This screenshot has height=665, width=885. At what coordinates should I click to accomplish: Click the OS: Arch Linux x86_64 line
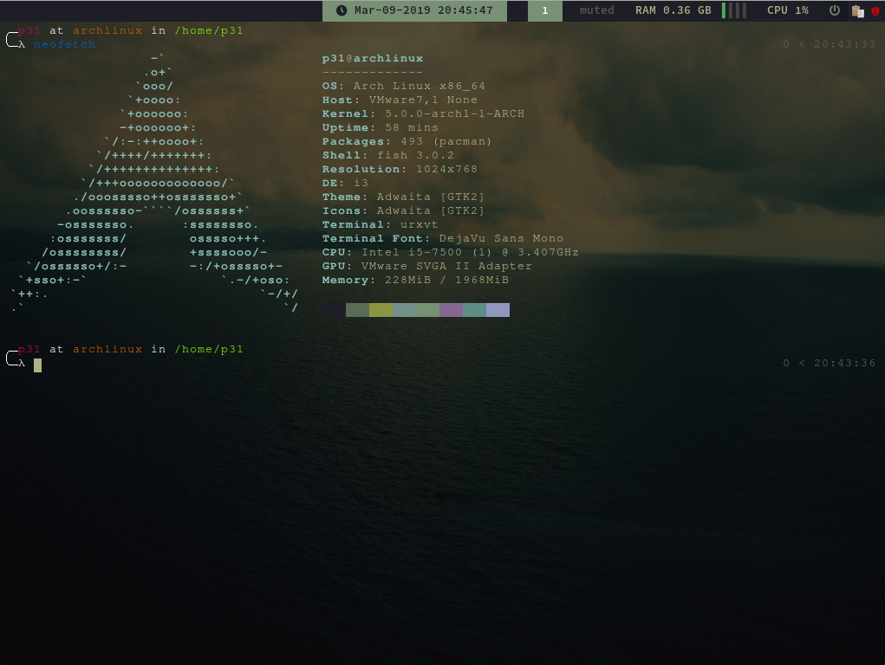click(x=404, y=86)
